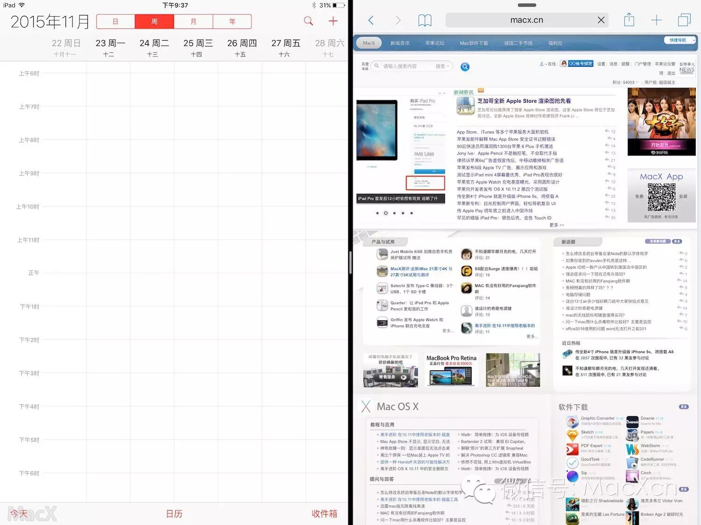The height and width of the screenshot is (525, 701).
Task: Open Mac软件下载 navigation tab
Action: pos(474,43)
